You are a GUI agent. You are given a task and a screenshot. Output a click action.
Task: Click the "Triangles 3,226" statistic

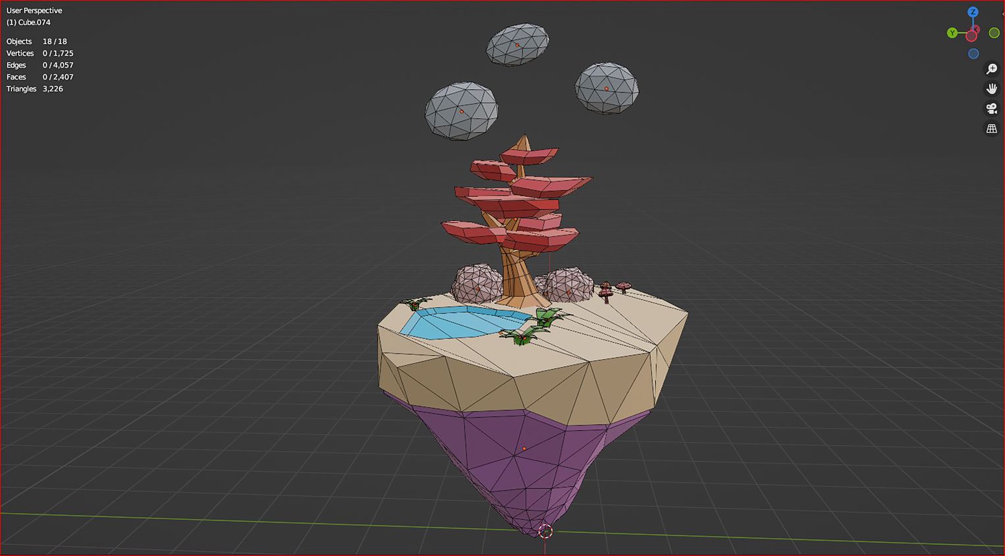click(x=35, y=89)
